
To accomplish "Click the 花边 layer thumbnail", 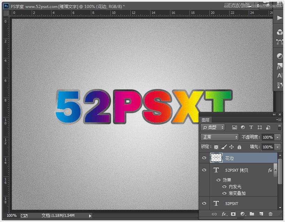I will [216, 158].
